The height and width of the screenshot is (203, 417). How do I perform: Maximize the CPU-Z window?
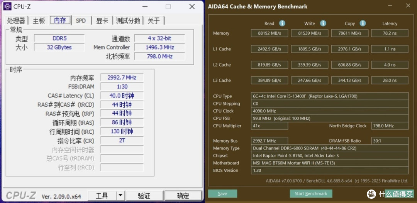coord(168,7)
